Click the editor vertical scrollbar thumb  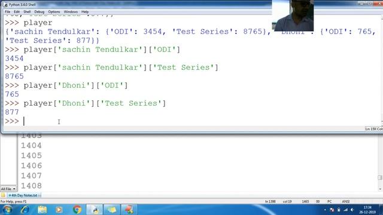tap(380, 178)
